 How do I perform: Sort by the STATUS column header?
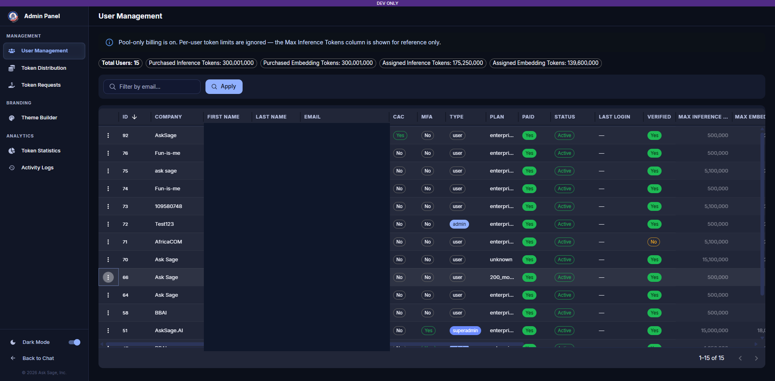(565, 117)
